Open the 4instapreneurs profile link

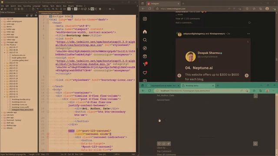tap(217, 34)
